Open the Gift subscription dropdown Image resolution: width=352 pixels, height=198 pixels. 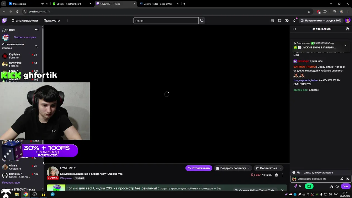[x=233, y=168]
